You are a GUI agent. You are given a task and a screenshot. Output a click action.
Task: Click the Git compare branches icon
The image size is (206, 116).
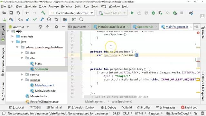click(42, 19)
